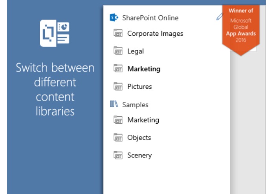Click the Winner of Microsoft Global App Awards badge

coord(241,30)
